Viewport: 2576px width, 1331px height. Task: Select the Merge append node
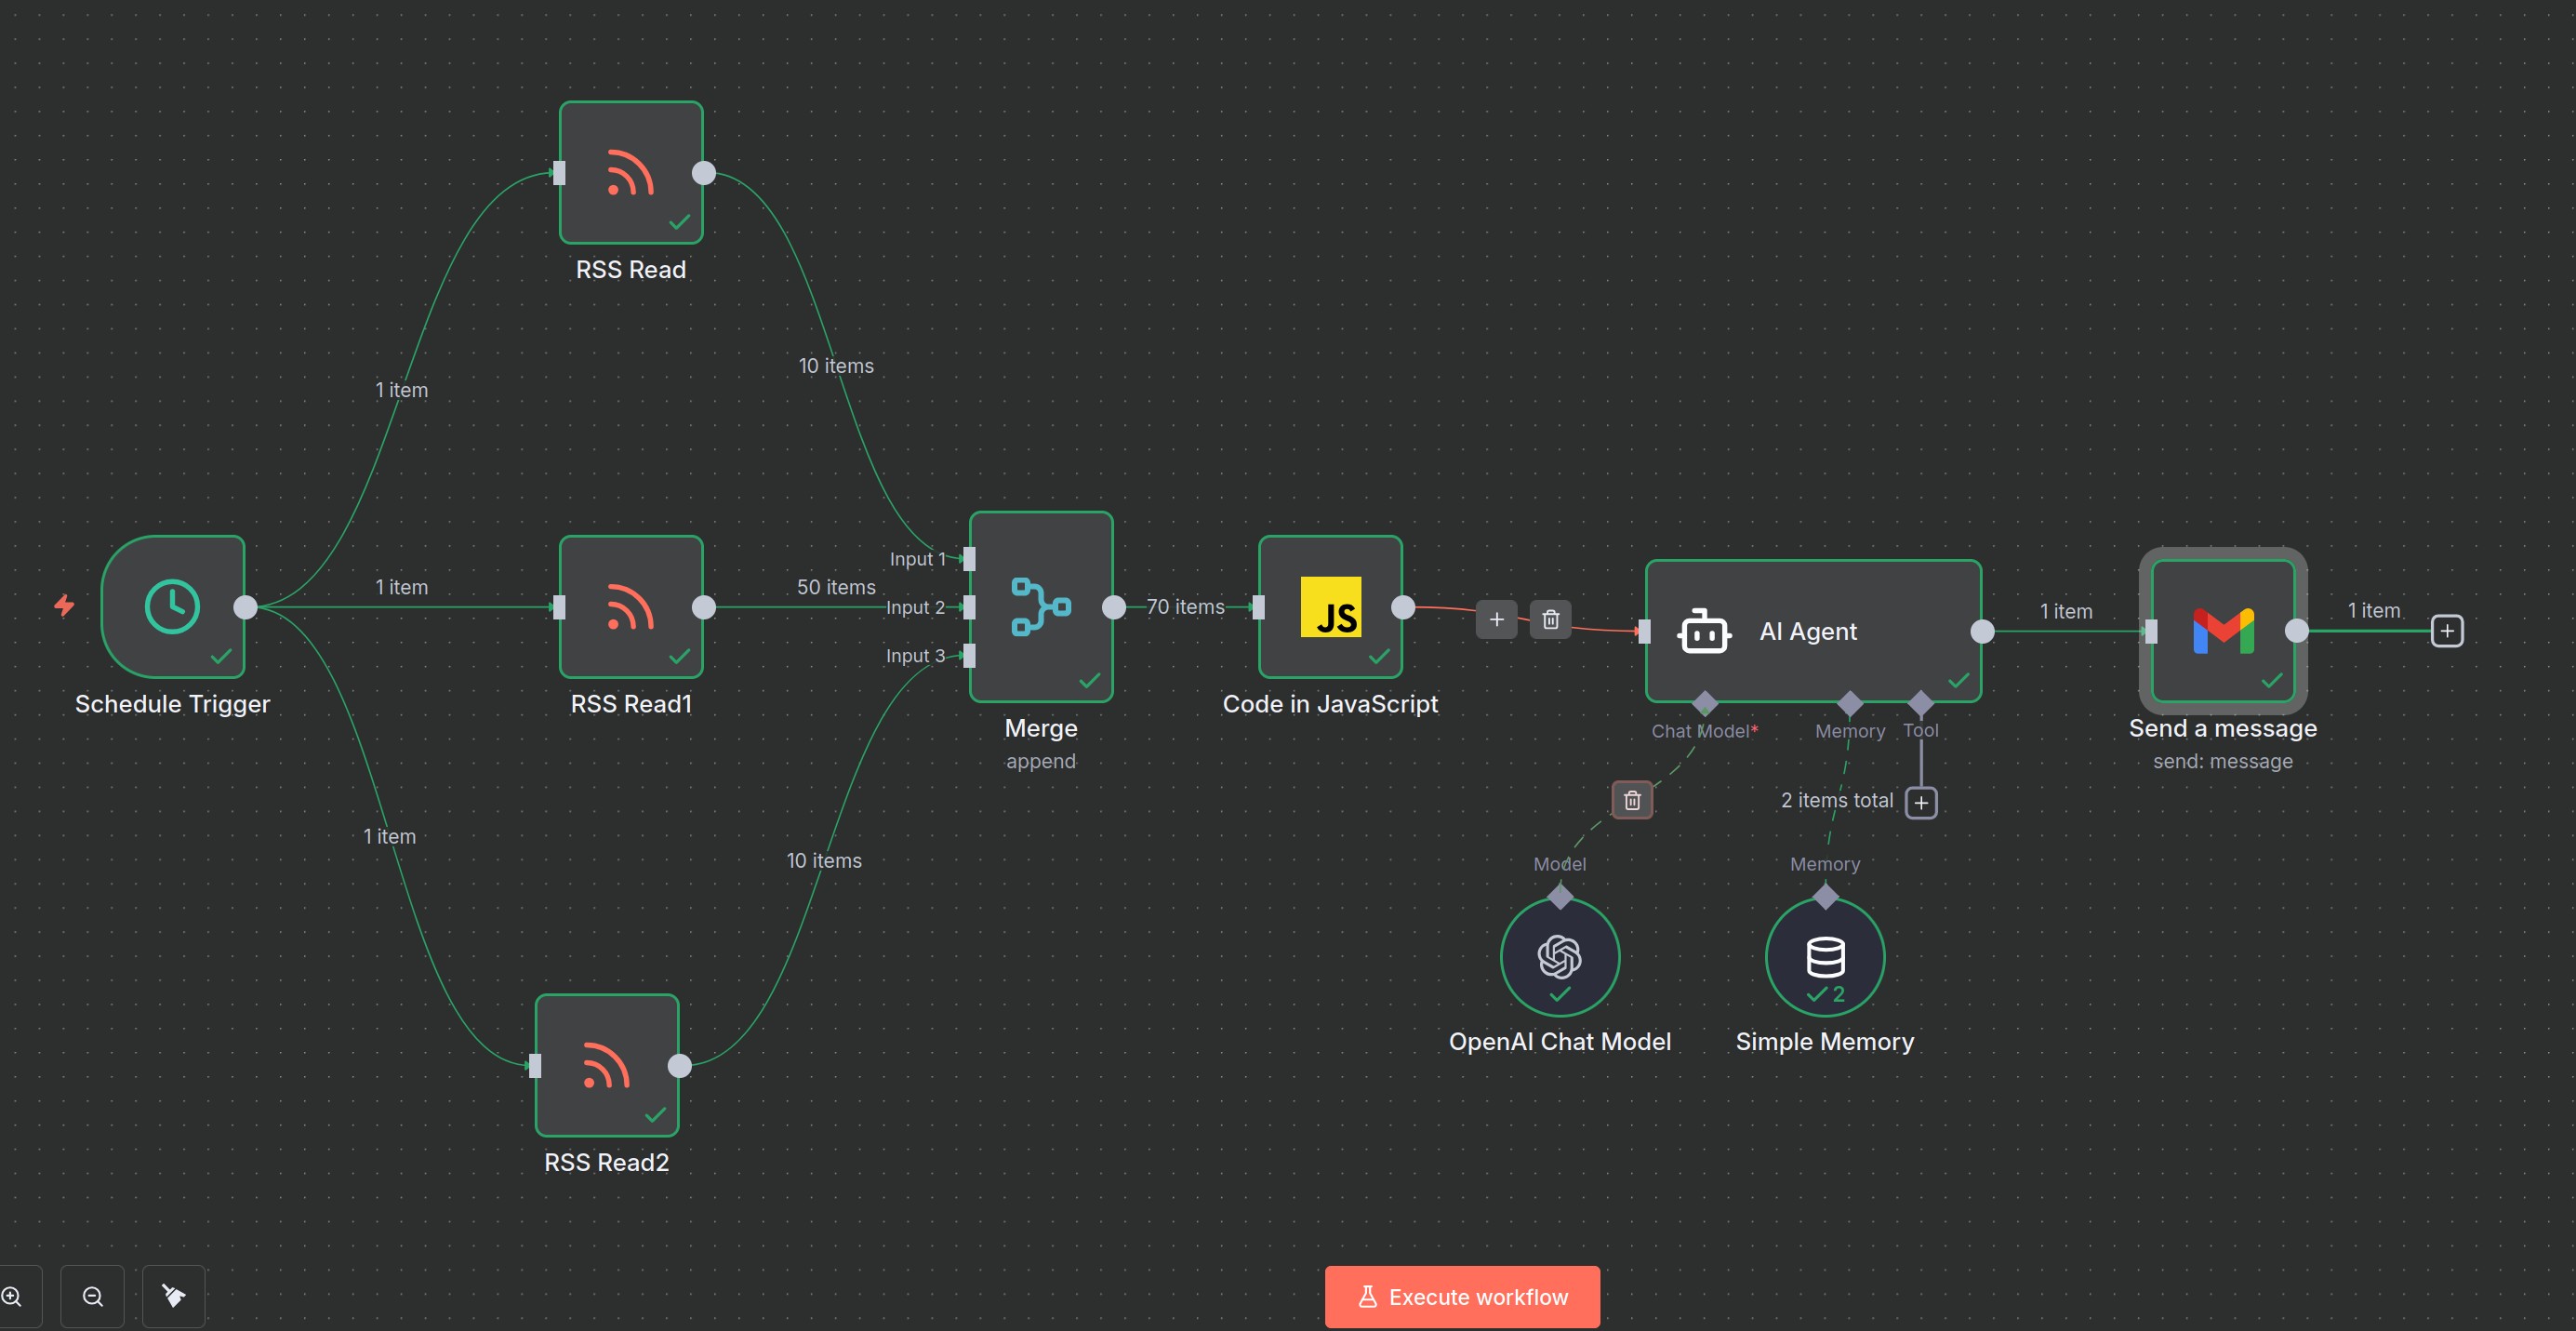coord(1041,607)
